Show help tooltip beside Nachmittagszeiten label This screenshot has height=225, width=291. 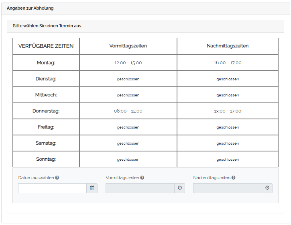click(233, 178)
